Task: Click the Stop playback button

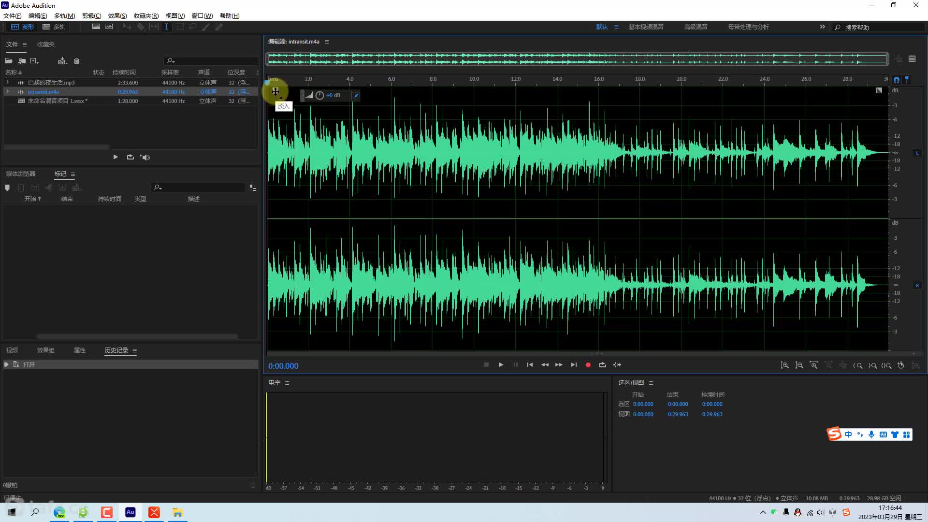Action: pos(486,365)
